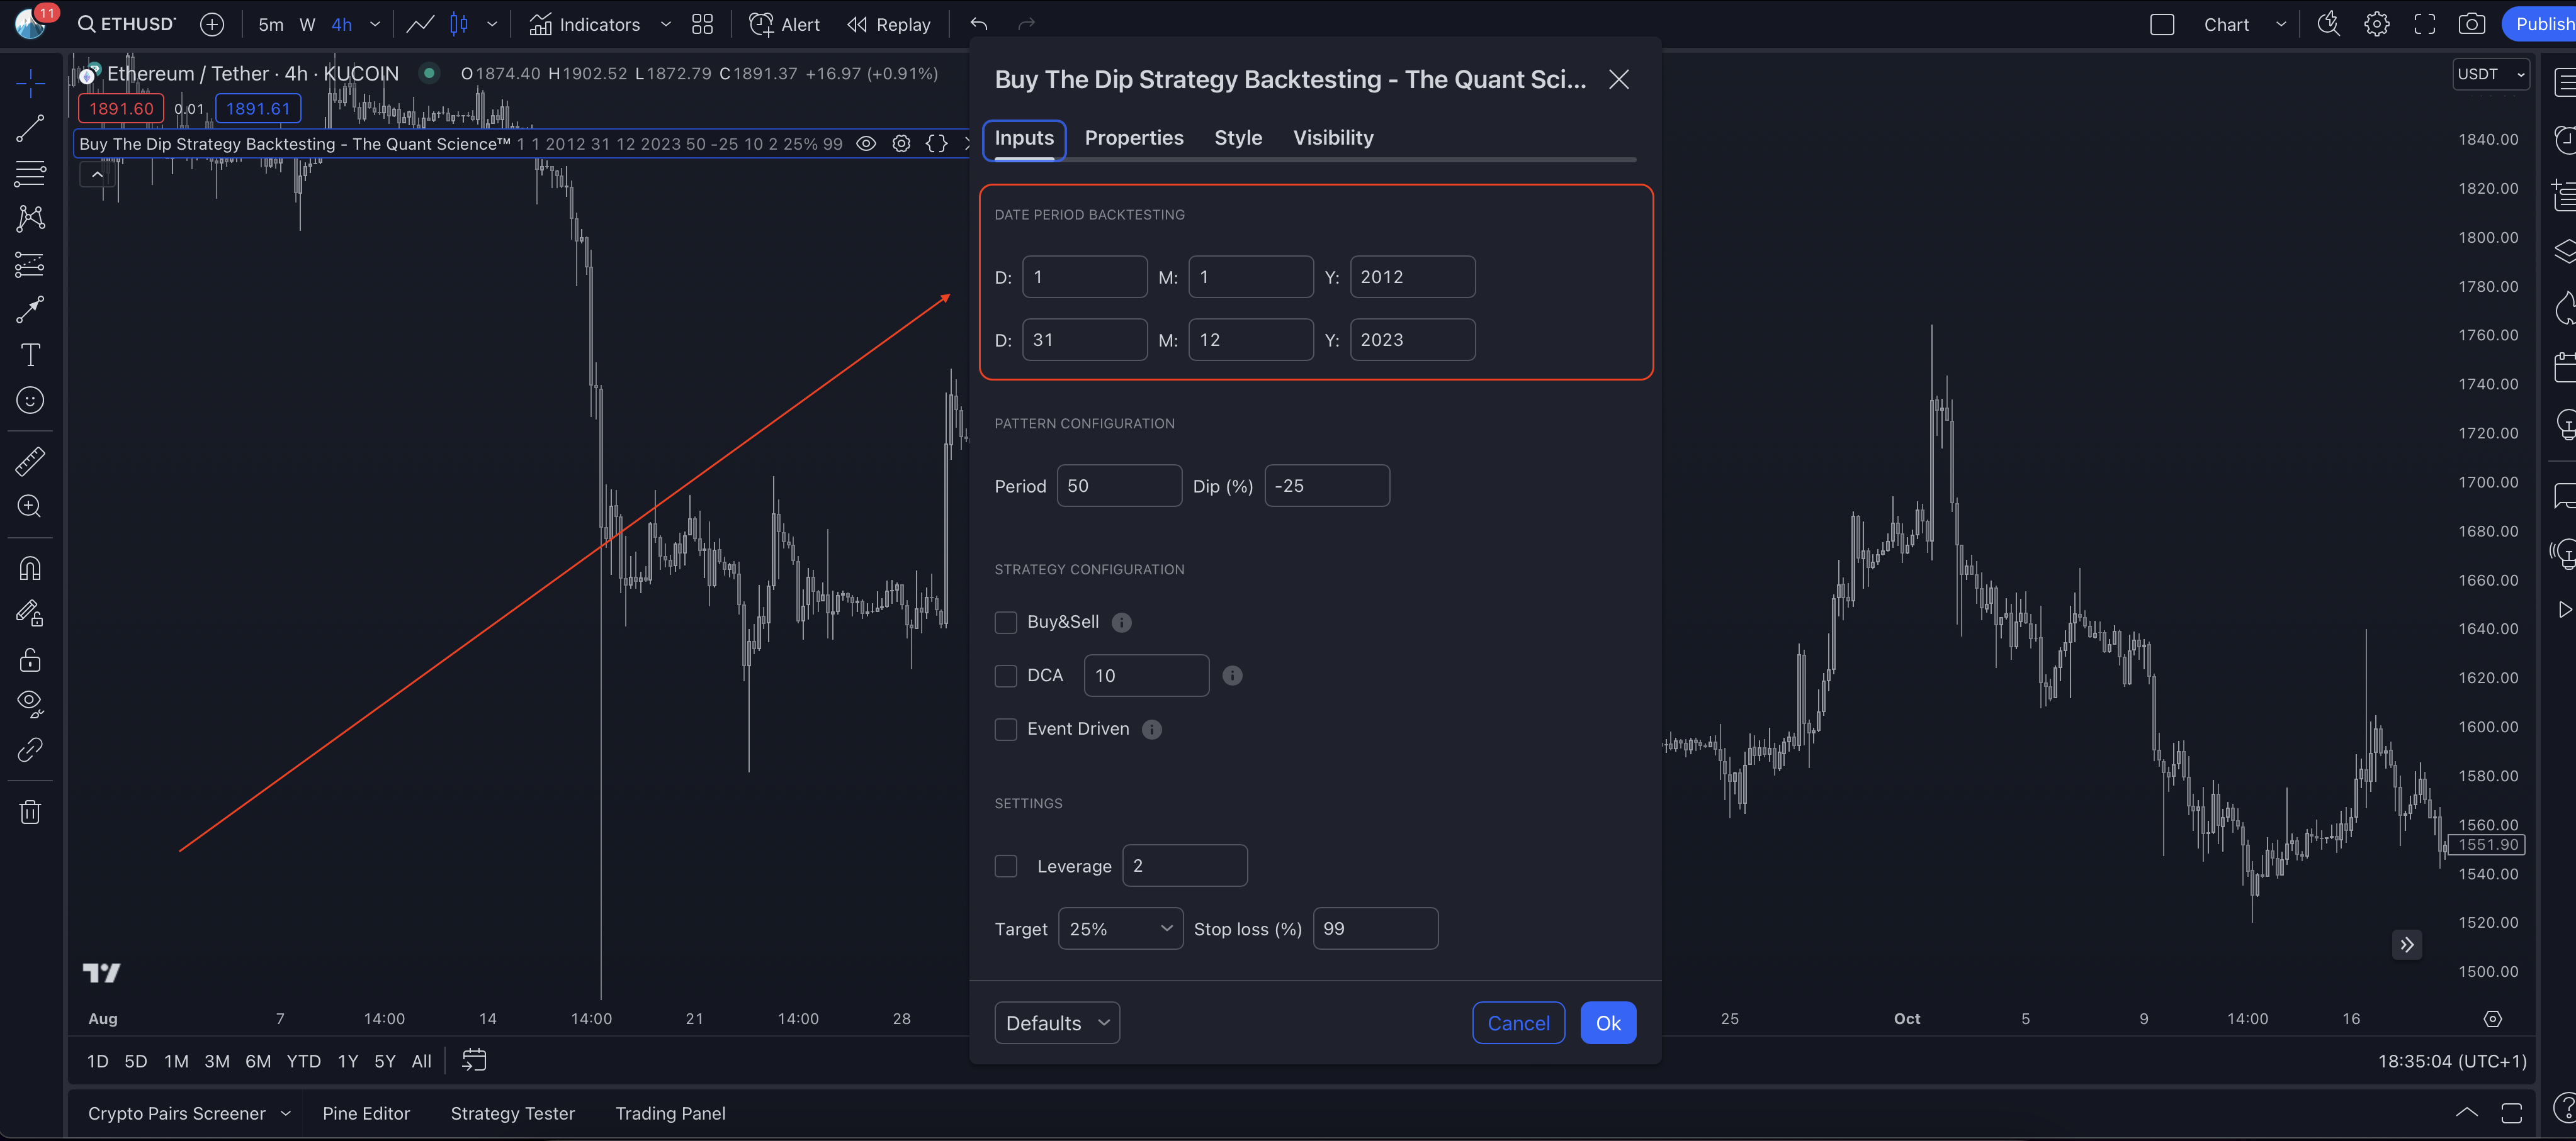Activate the Measure ruler tool
The height and width of the screenshot is (1141, 2576).
click(30, 460)
